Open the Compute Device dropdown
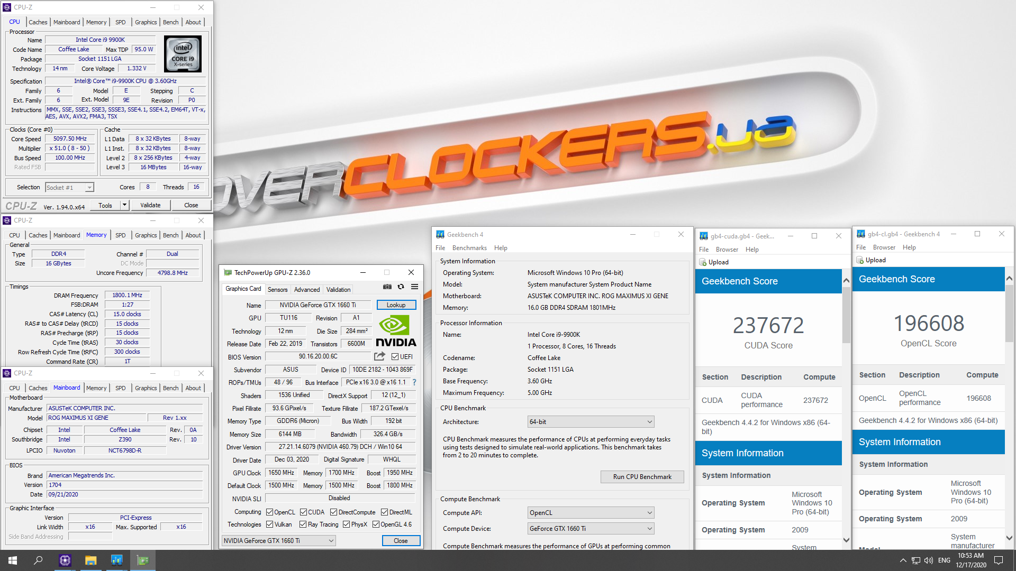The height and width of the screenshot is (571, 1016). [591, 529]
